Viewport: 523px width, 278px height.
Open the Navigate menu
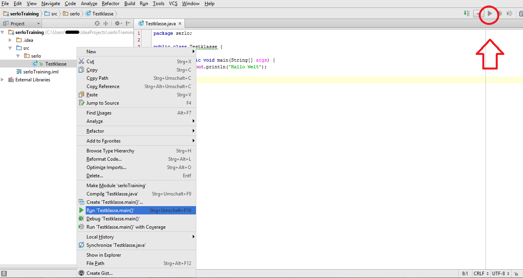click(x=51, y=4)
